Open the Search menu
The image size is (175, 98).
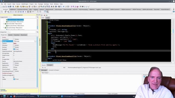(x=9, y=4)
